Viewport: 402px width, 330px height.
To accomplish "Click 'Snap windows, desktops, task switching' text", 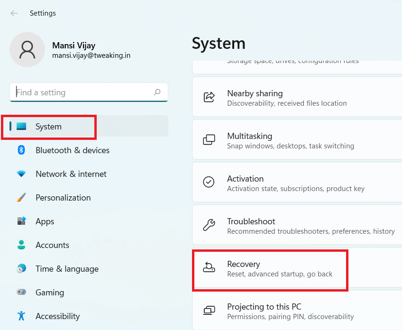I will click(x=291, y=146).
